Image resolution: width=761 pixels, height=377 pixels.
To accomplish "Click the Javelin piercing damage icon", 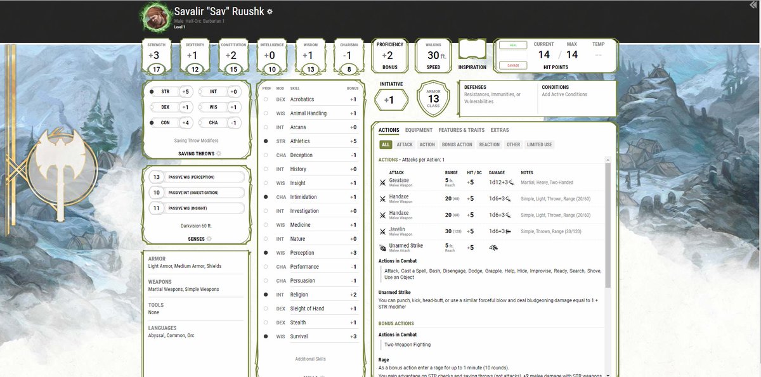I will (509, 231).
